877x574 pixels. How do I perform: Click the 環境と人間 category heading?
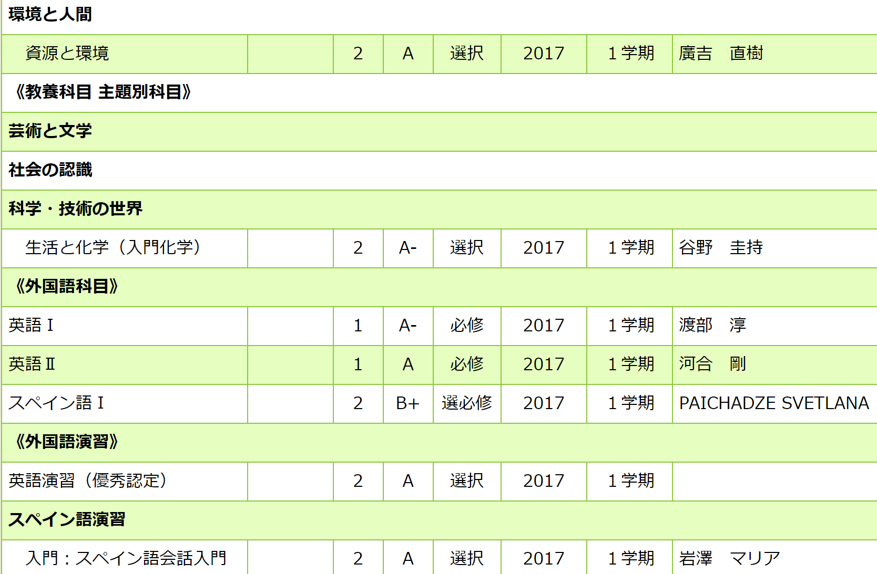point(50,14)
